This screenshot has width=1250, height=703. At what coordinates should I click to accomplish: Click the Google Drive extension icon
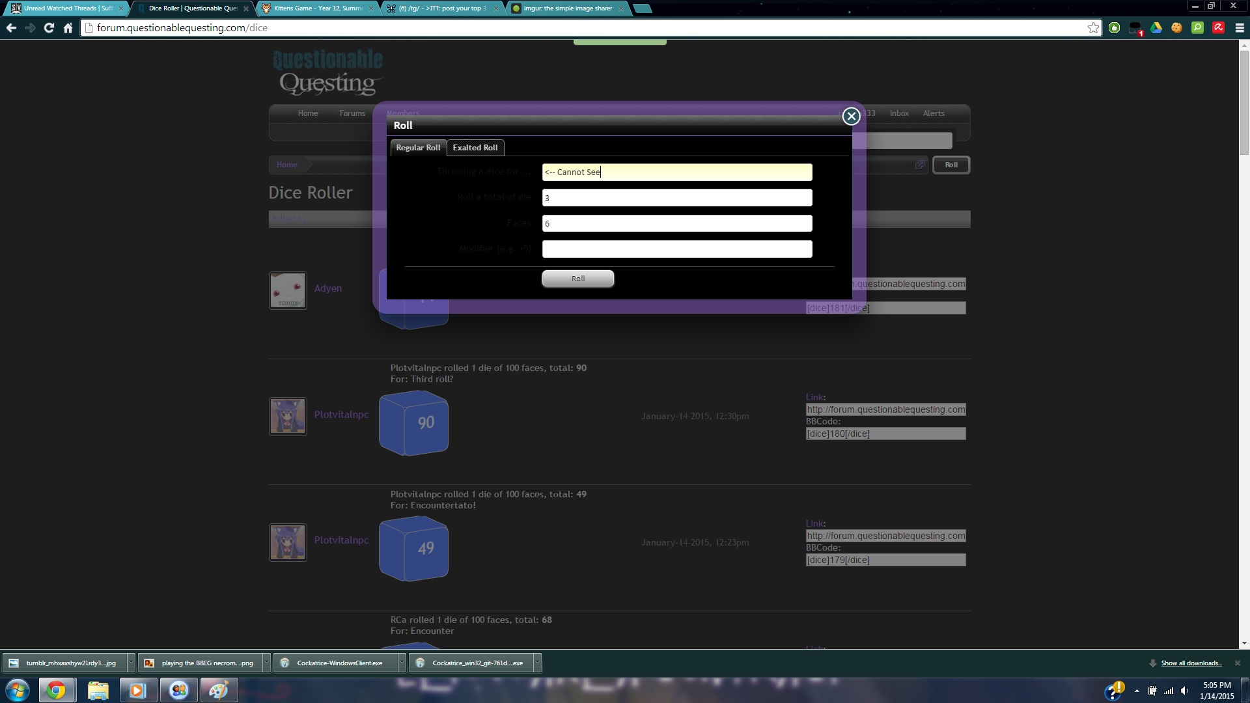(x=1156, y=28)
